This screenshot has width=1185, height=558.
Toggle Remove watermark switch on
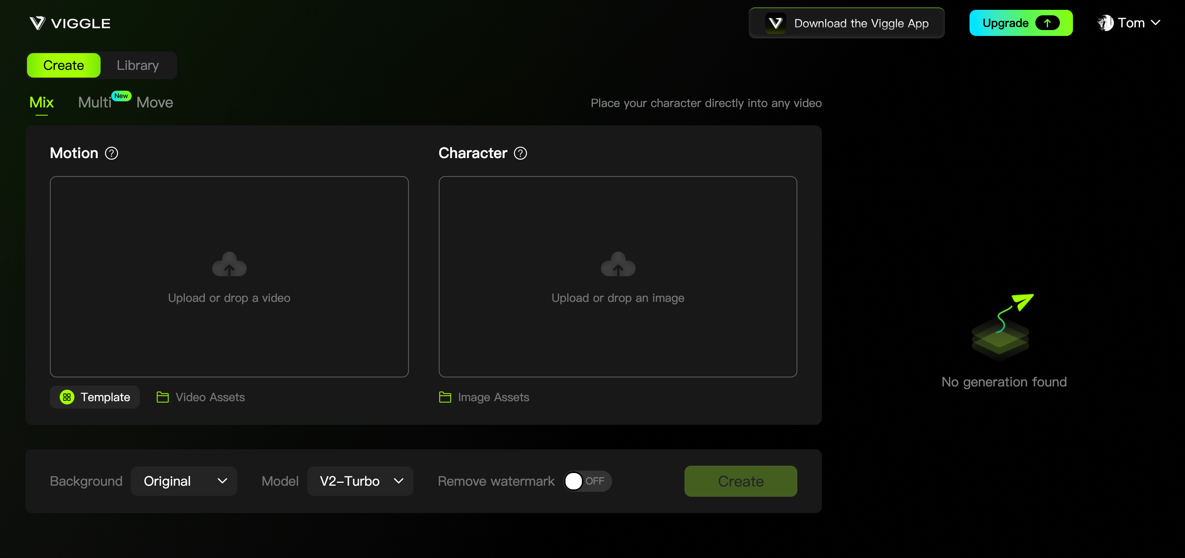click(587, 481)
